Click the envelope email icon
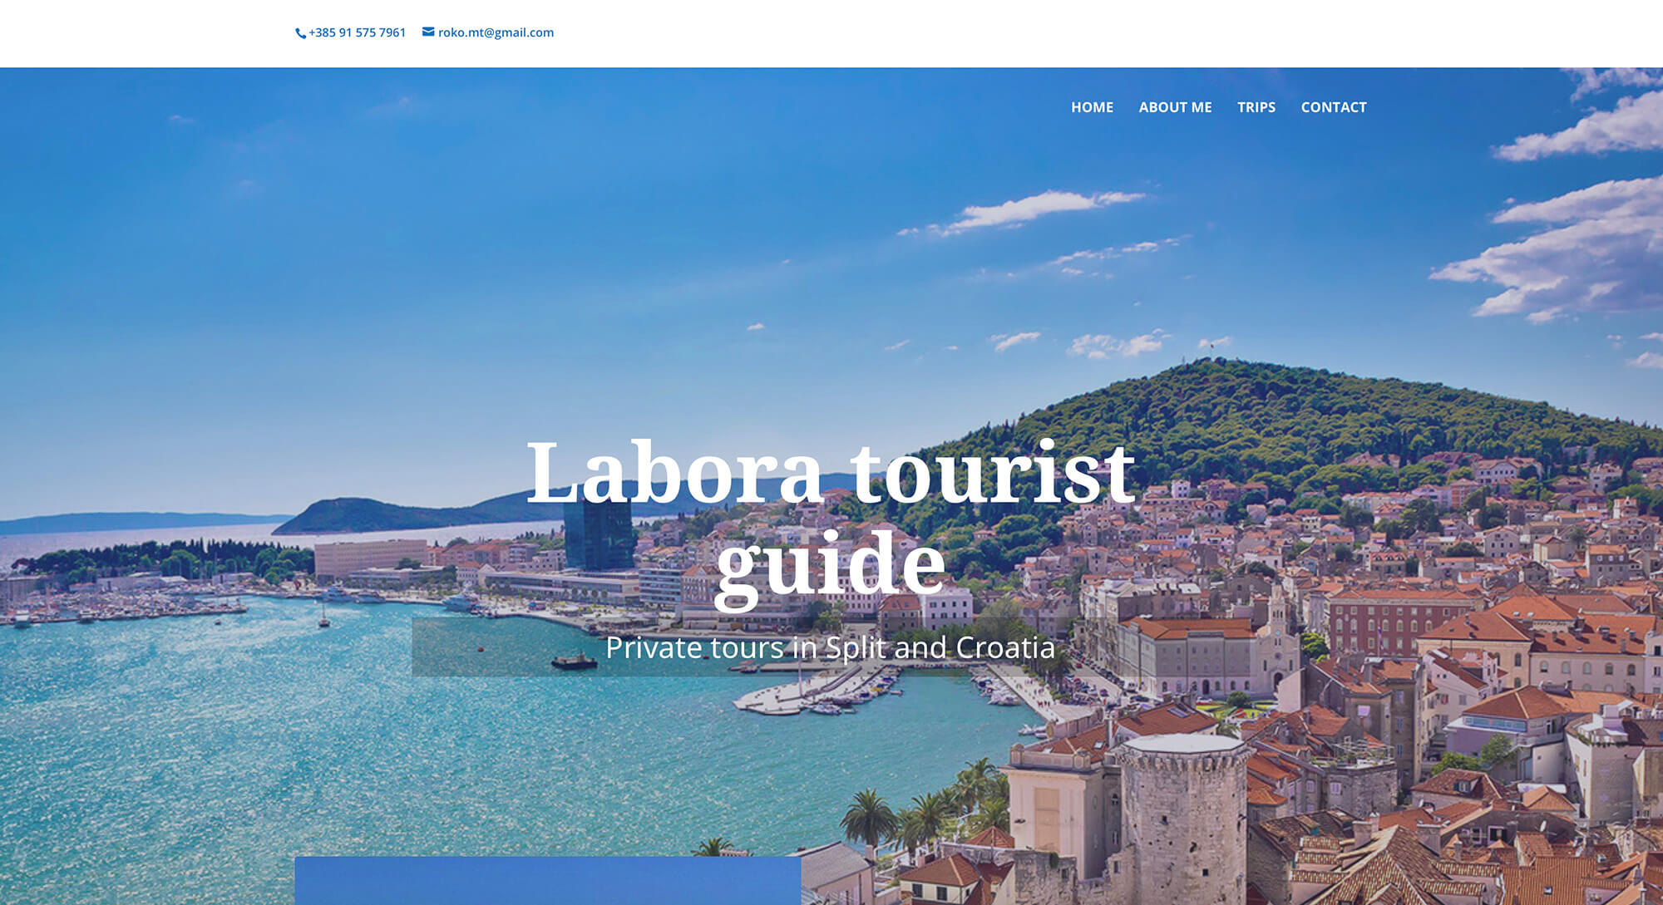This screenshot has height=905, width=1663. click(x=428, y=32)
